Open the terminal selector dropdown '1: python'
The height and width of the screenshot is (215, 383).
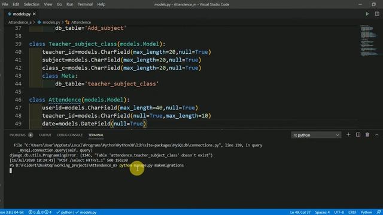click(x=316, y=135)
